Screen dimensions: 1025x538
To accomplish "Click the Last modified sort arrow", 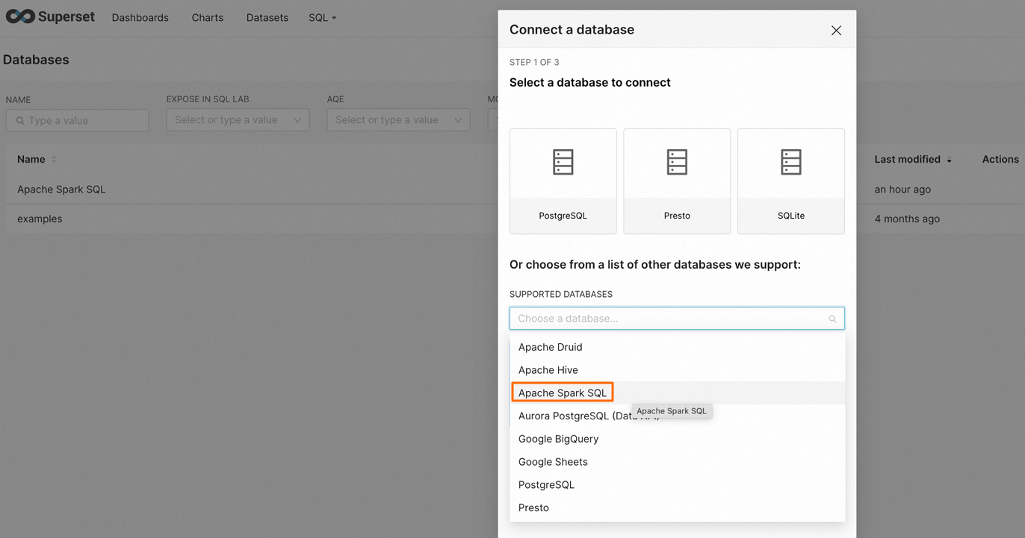I will click(x=950, y=160).
